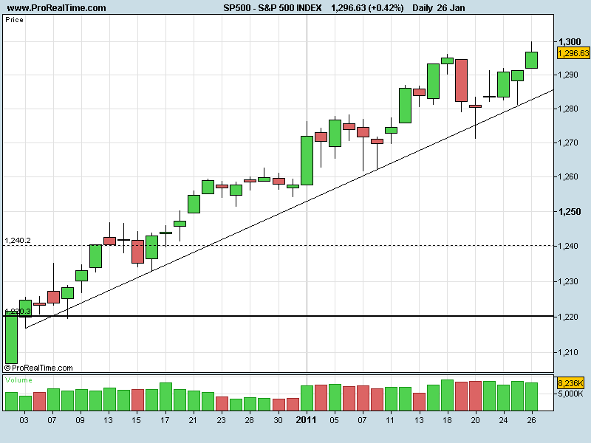Click the thick 1,220.3 horizontal support line
The image size is (591, 443).
click(279, 316)
